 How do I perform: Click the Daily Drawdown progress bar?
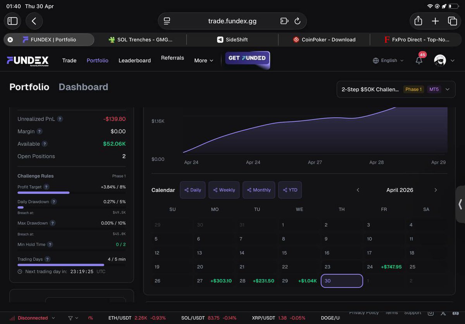(72, 208)
